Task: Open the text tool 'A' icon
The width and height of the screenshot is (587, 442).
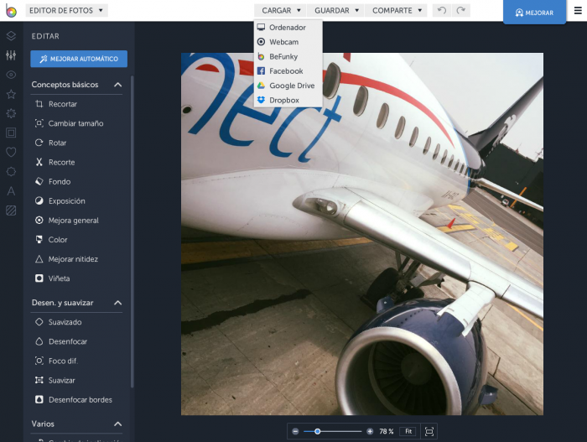Action: click(x=11, y=191)
